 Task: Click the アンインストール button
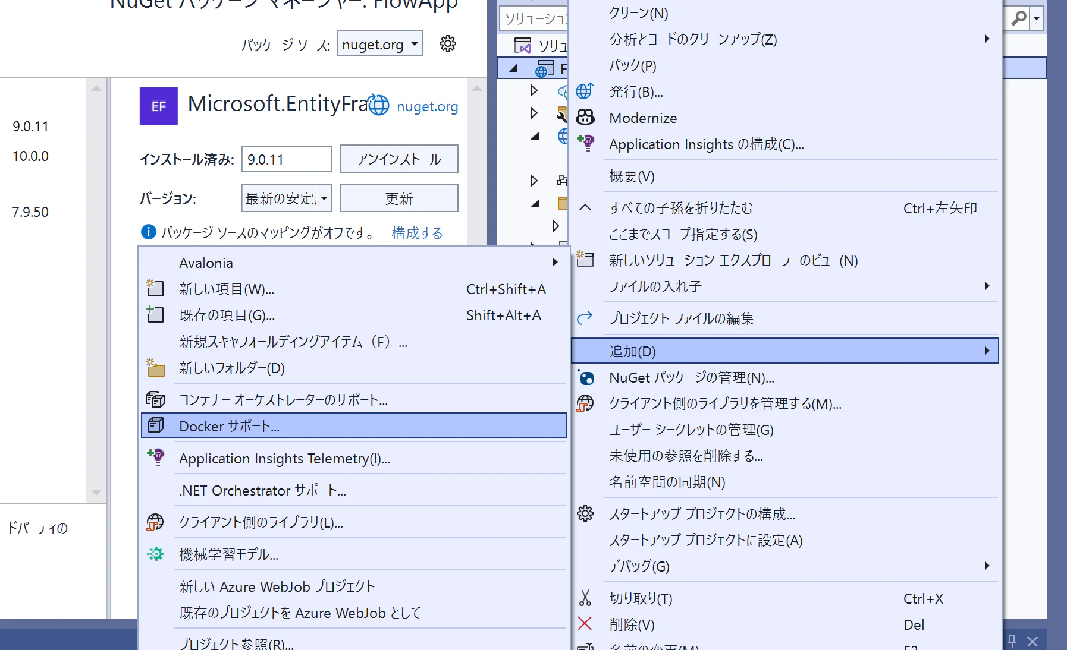point(399,159)
